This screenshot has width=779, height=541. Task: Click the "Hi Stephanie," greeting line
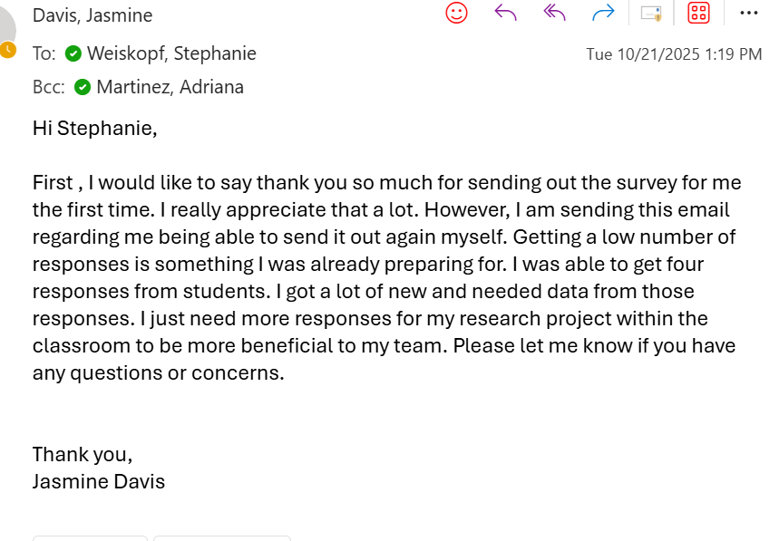point(94,129)
